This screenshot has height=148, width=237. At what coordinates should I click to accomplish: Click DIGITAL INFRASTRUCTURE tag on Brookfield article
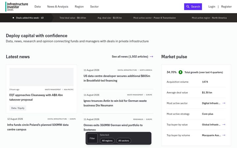click(x=127, y=70)
